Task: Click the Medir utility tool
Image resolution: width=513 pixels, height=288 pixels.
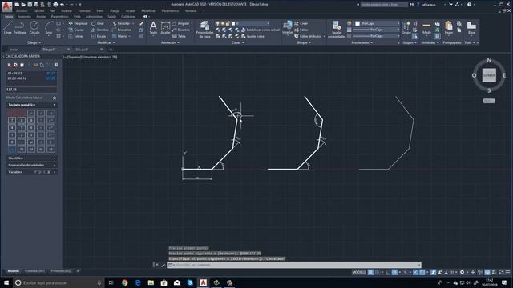Action: tap(426, 28)
